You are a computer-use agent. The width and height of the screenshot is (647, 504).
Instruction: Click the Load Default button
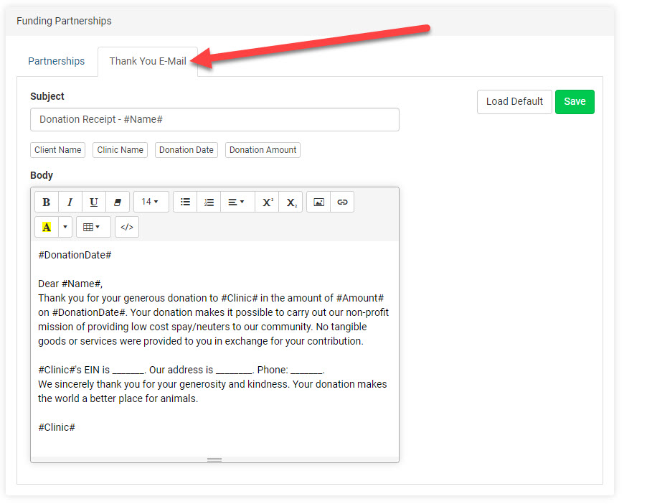pos(514,102)
